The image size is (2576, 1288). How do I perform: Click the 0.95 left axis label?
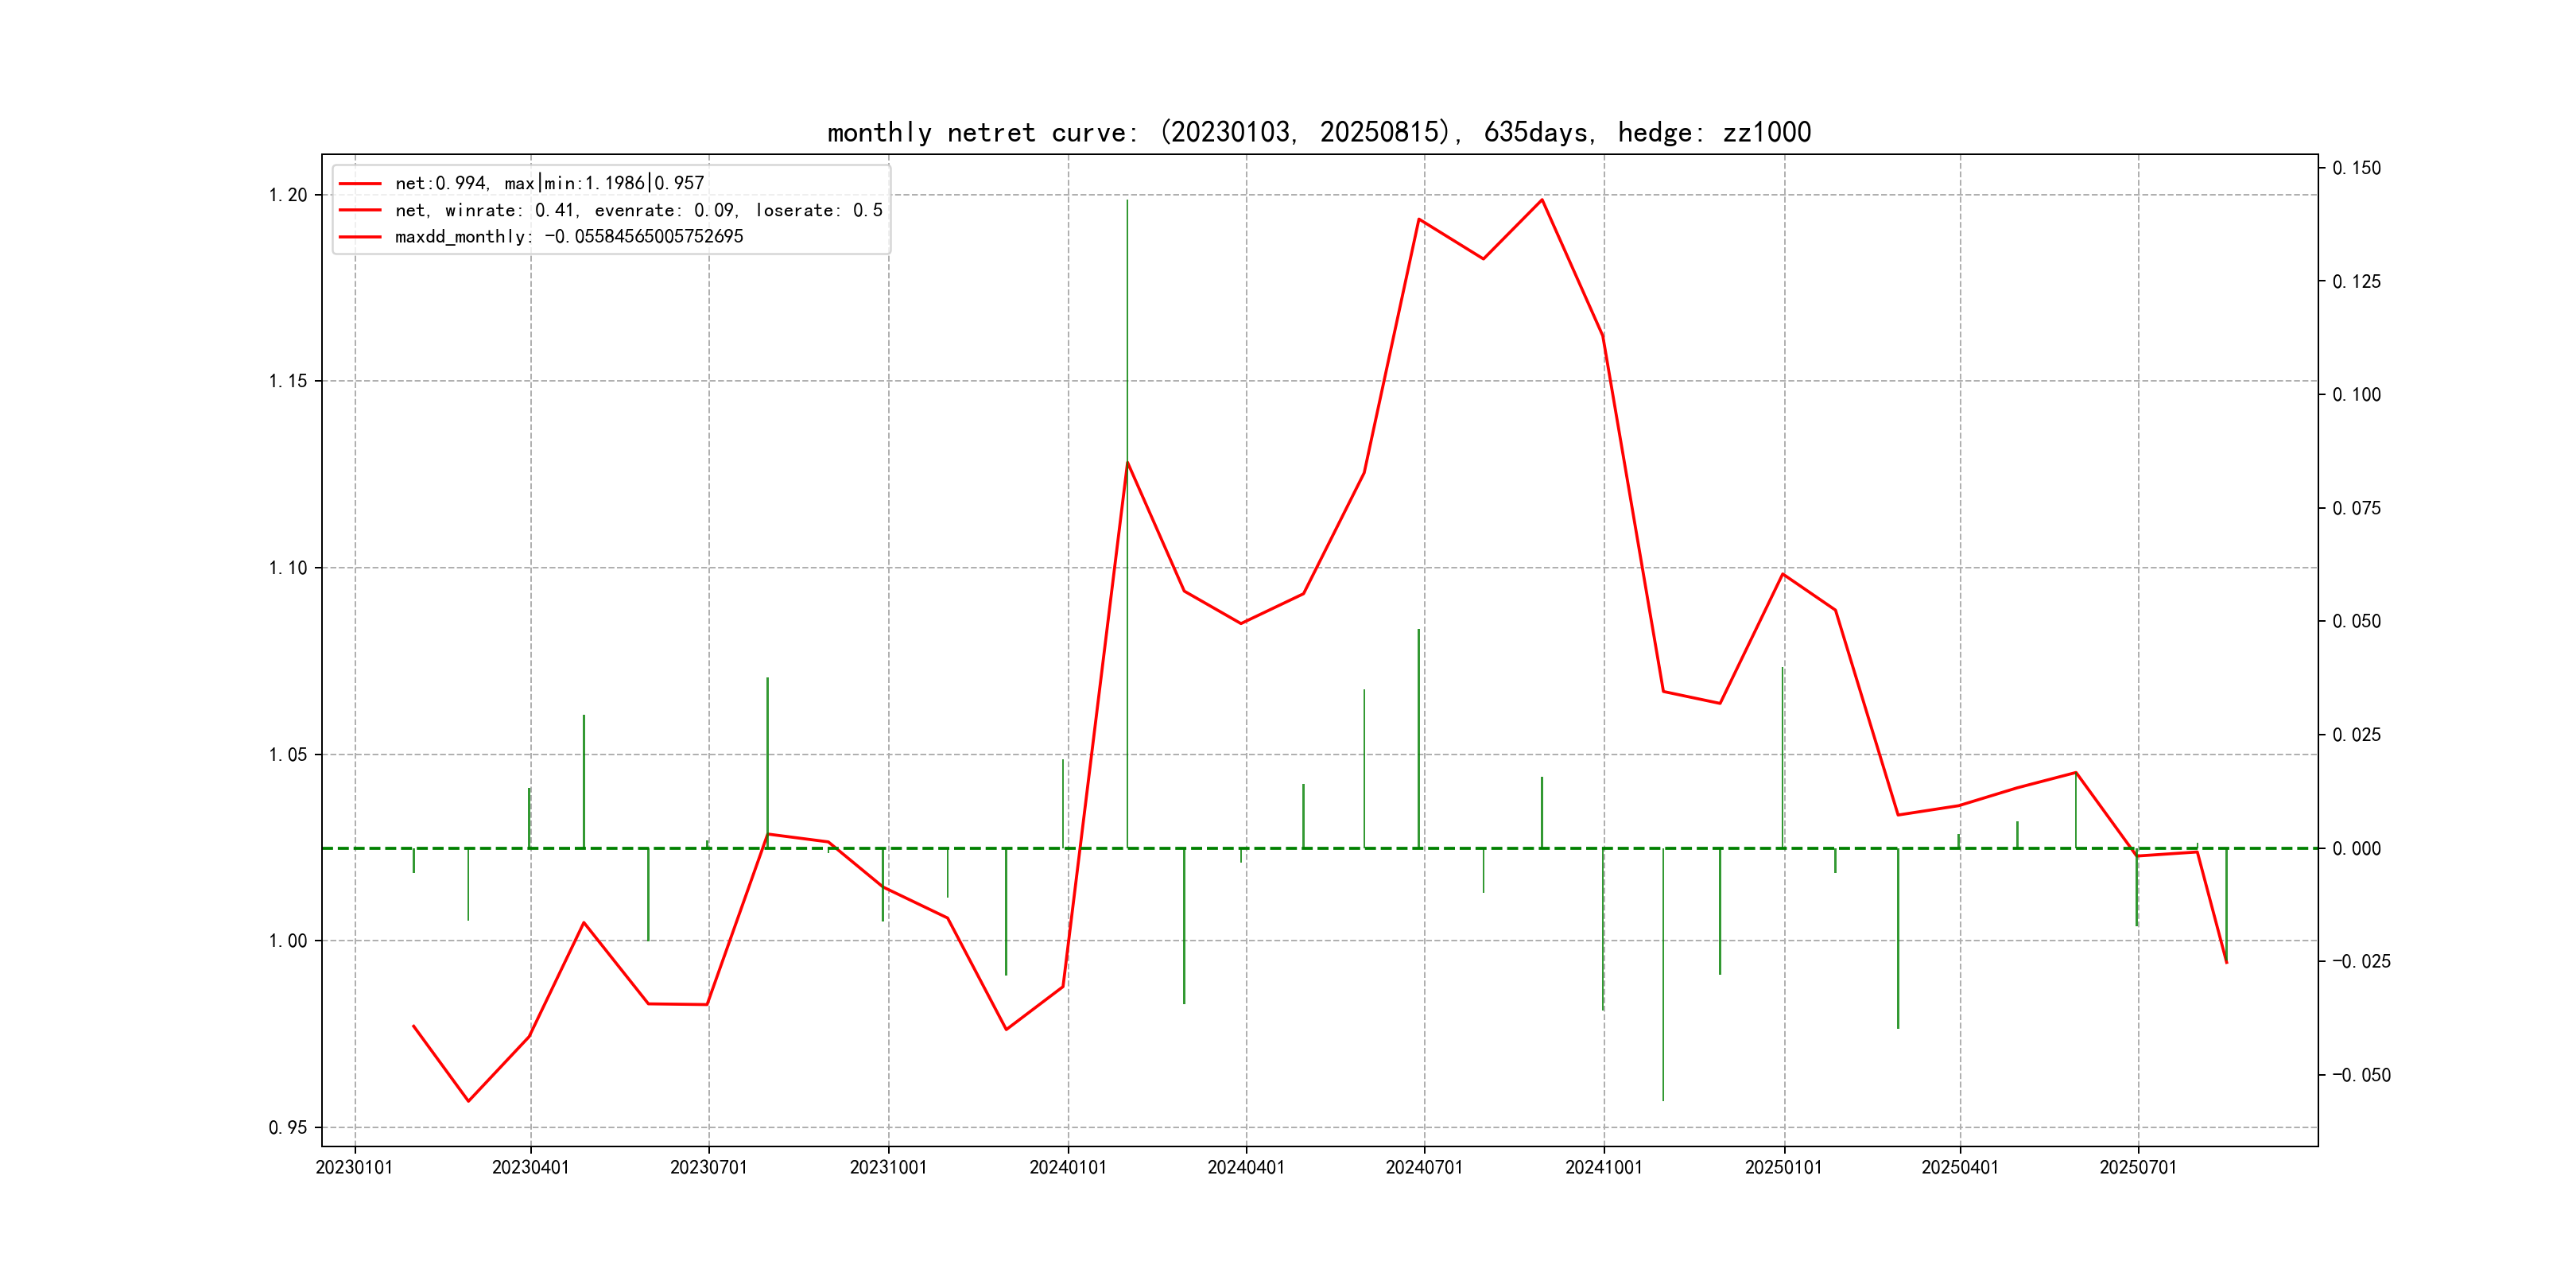coord(288,1128)
